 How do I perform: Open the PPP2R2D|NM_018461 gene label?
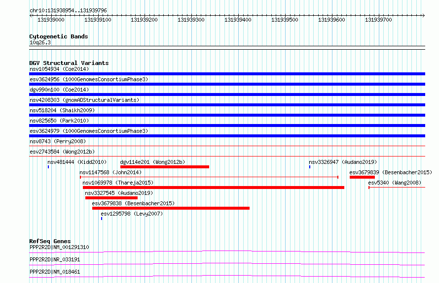coord(55,272)
